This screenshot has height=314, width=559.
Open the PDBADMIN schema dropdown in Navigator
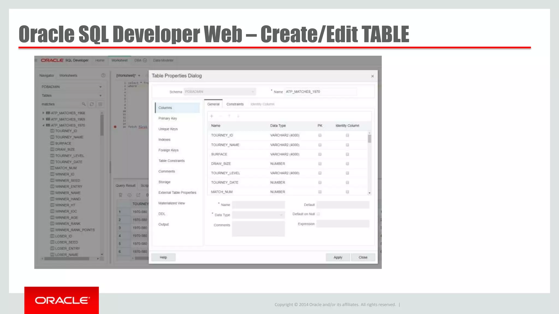tap(100, 87)
